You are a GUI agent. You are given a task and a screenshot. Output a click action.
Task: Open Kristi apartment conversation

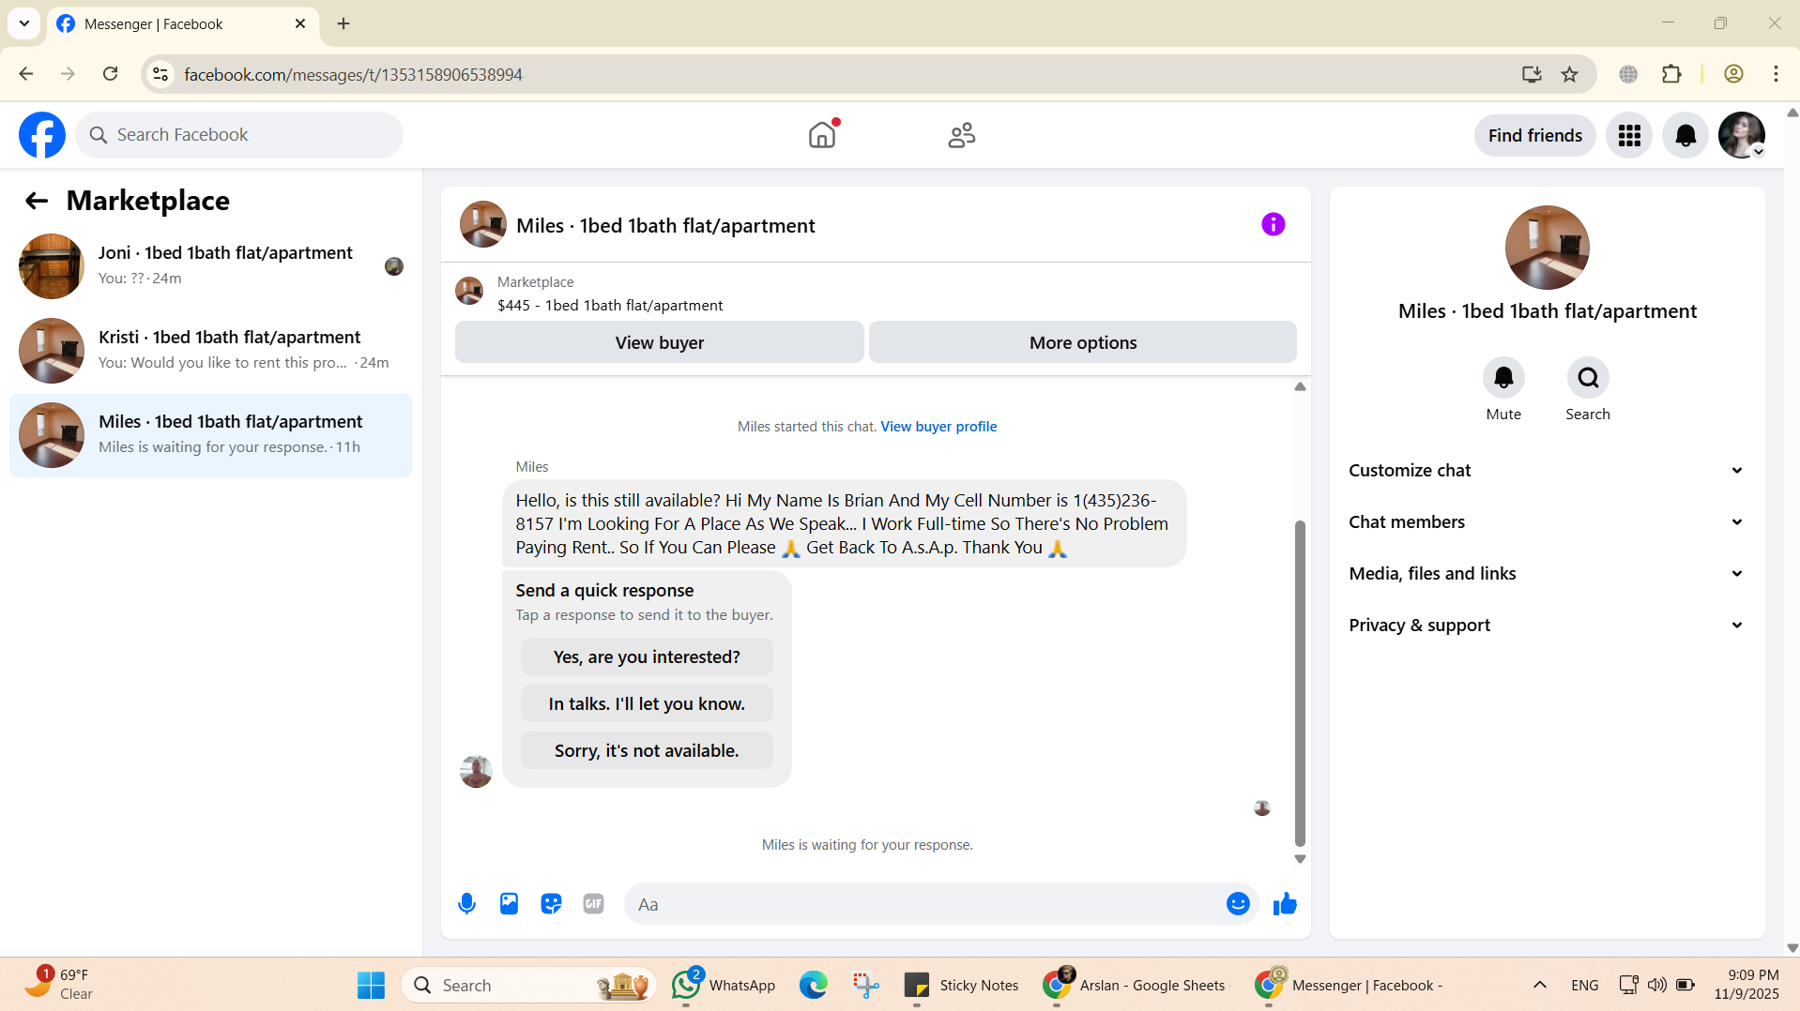211,351
